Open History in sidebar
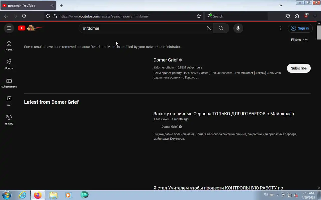 click(9, 120)
